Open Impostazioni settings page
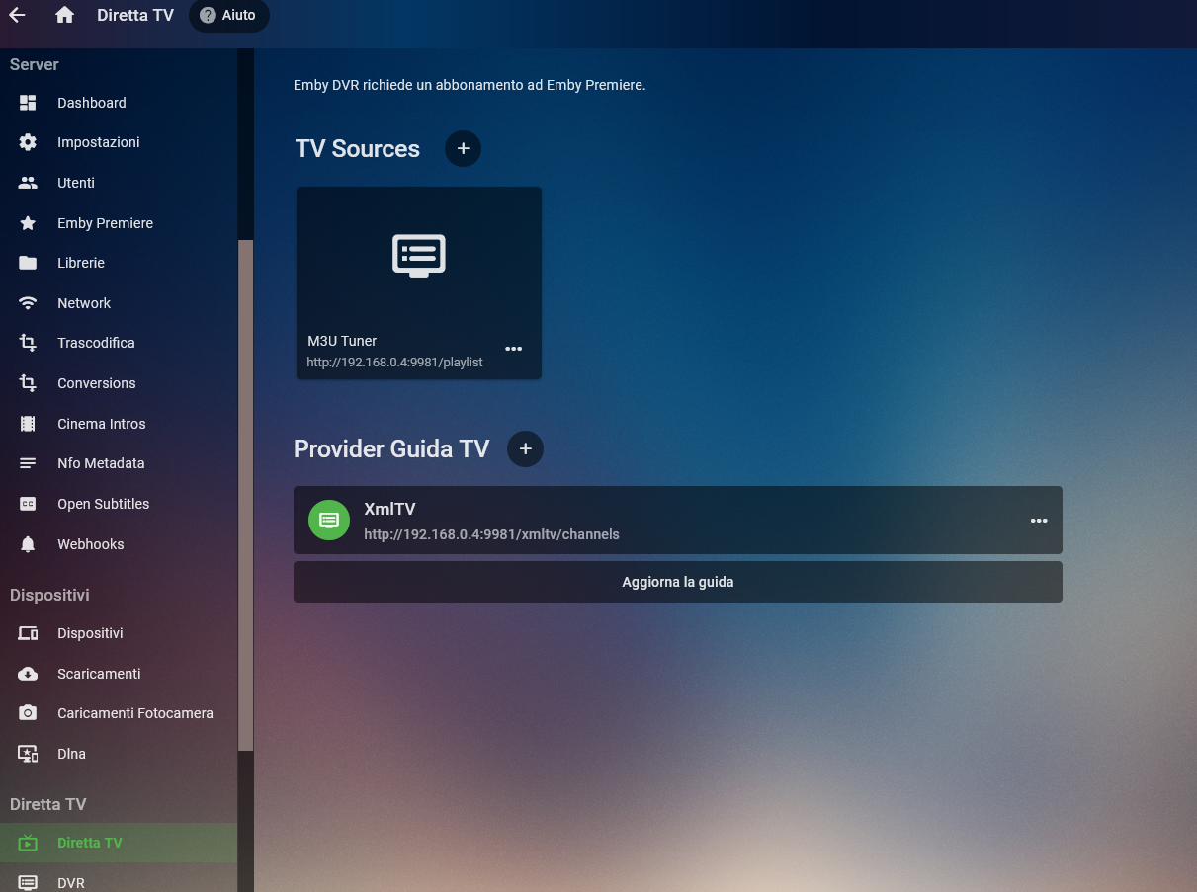 pyautogui.click(x=98, y=142)
